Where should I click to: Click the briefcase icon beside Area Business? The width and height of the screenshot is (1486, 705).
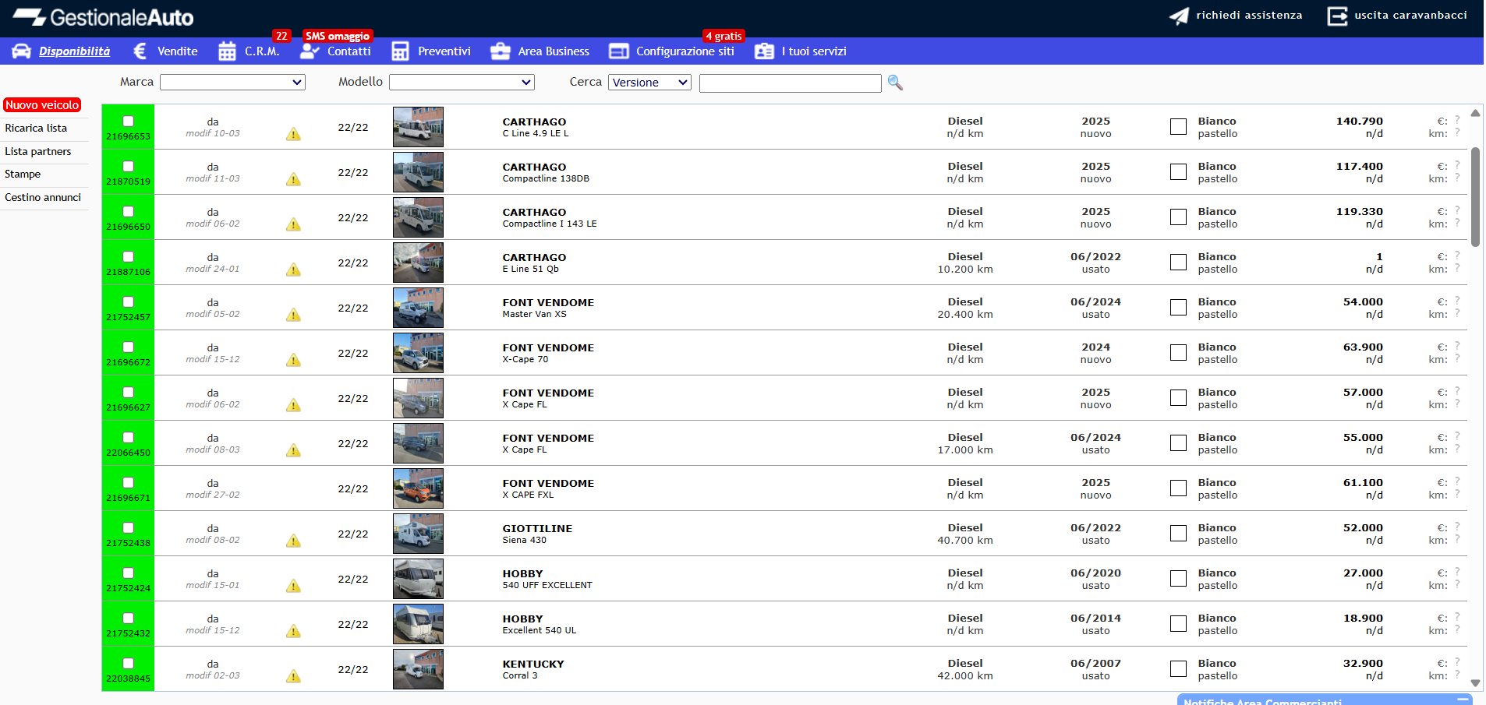click(x=500, y=51)
